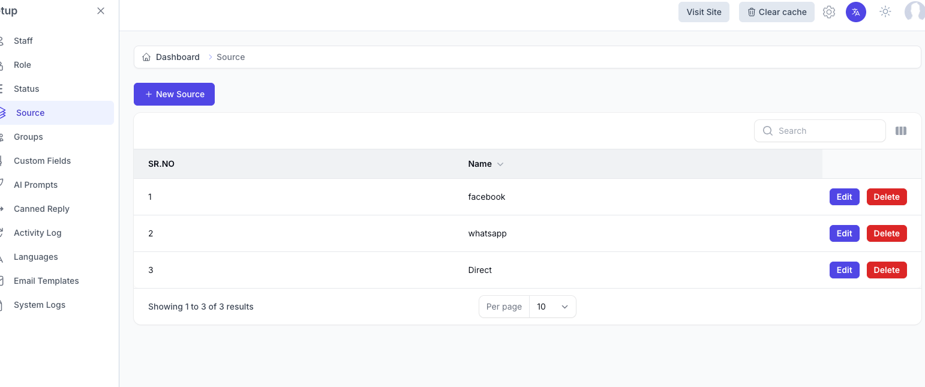Open the Language translation switcher icon
Screen dimensions: 925x387
[x=856, y=12]
